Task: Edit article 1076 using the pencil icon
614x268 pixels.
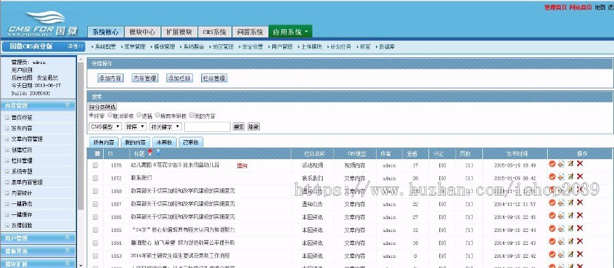Action: coord(570,164)
